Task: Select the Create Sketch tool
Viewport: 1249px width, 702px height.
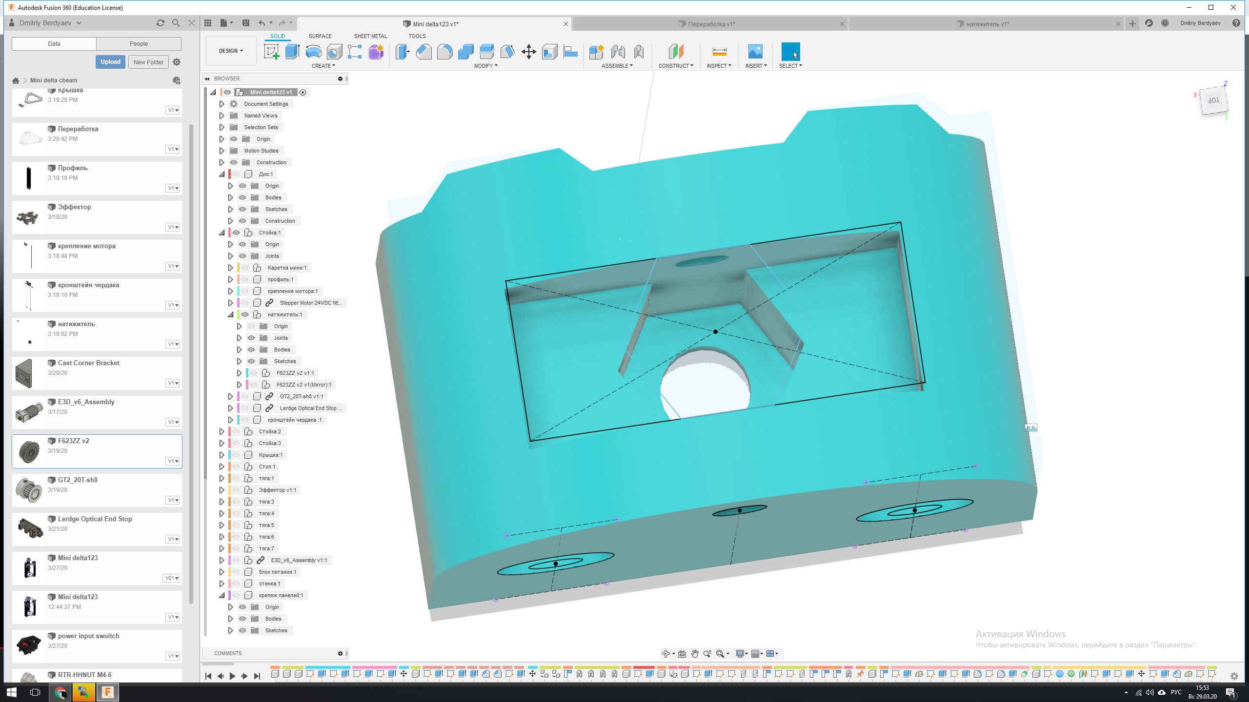Action: (x=271, y=52)
